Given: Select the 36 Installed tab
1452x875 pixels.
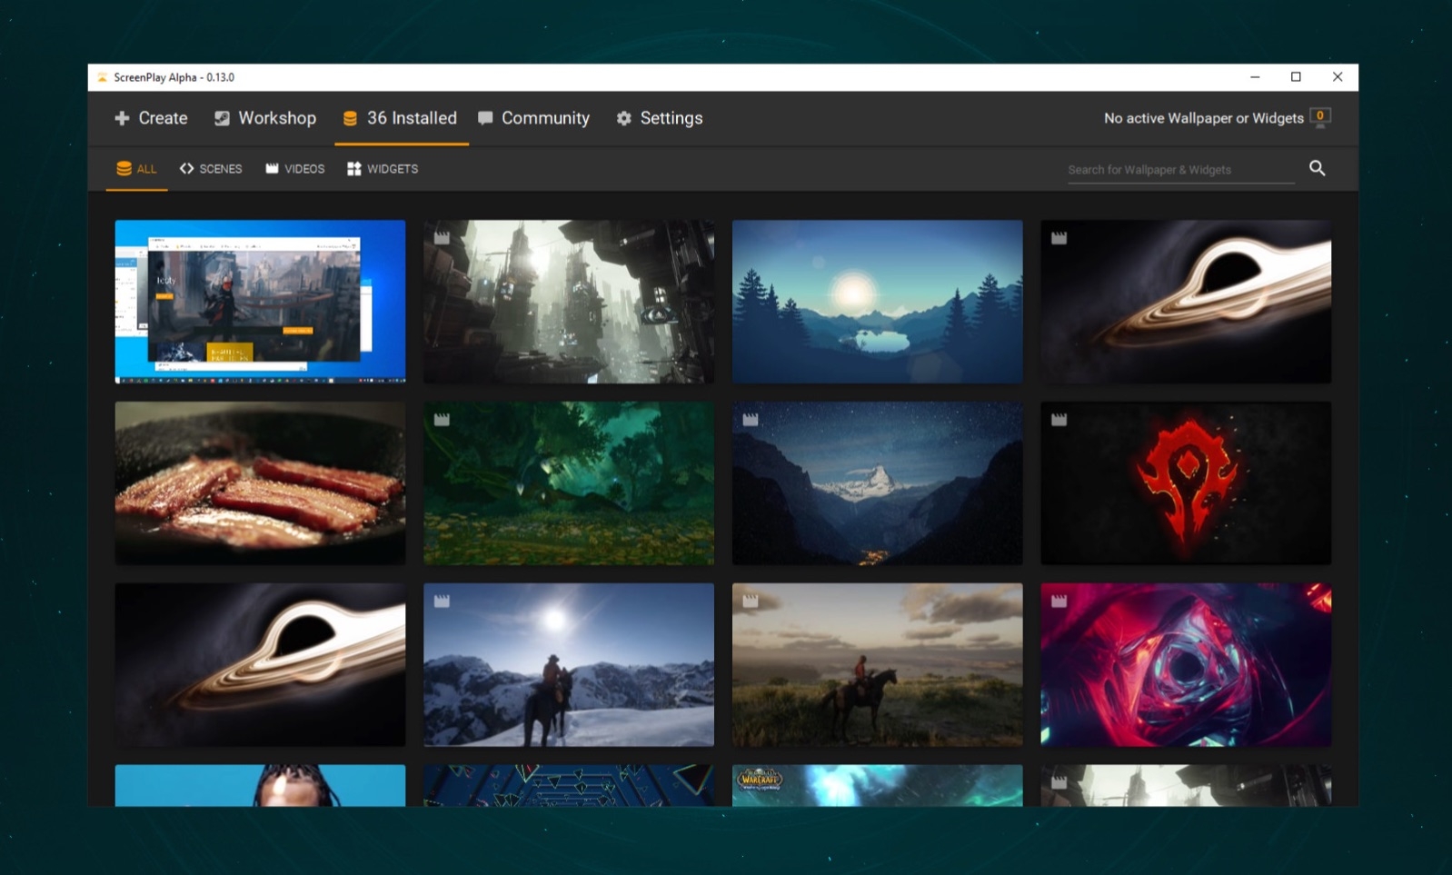Looking at the screenshot, I should click(x=401, y=118).
